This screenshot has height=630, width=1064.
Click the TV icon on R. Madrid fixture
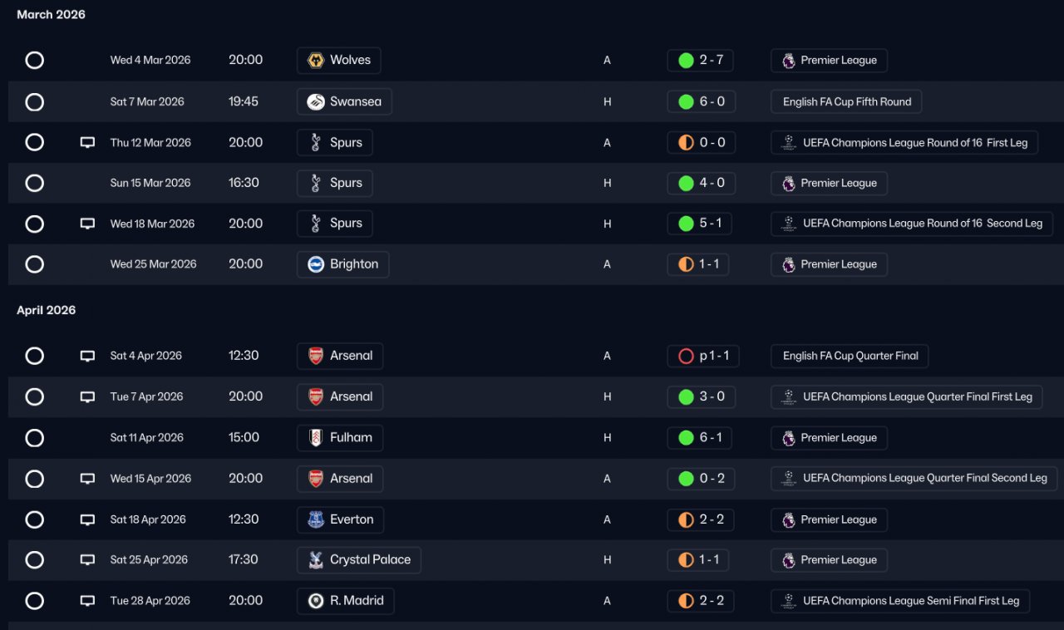87,600
